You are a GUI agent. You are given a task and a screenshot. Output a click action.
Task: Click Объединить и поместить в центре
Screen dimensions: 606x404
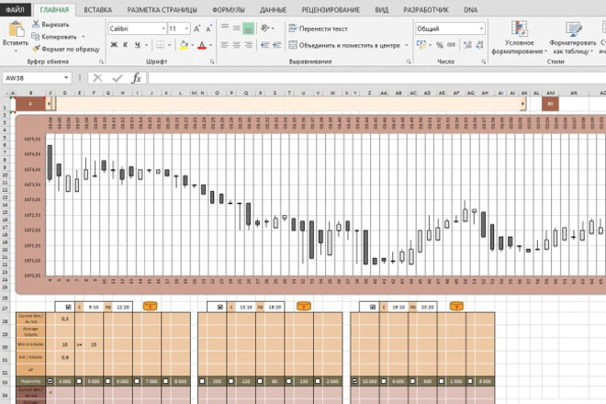click(x=344, y=45)
